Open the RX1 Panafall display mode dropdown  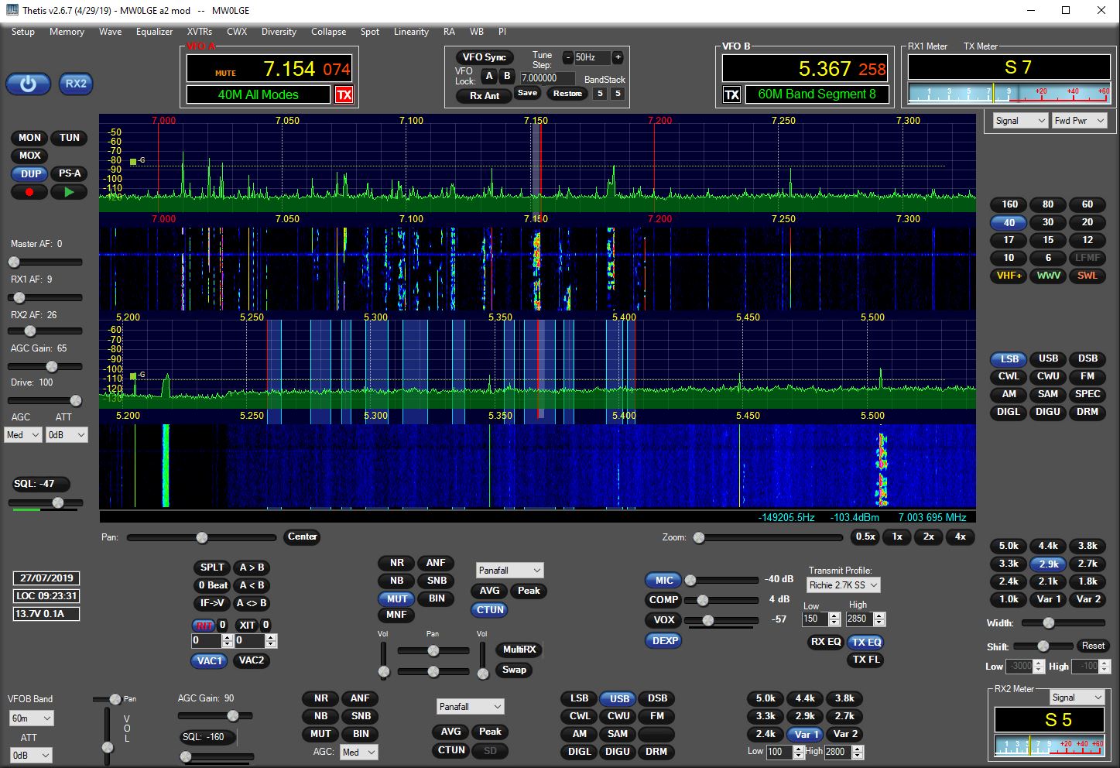pos(509,571)
